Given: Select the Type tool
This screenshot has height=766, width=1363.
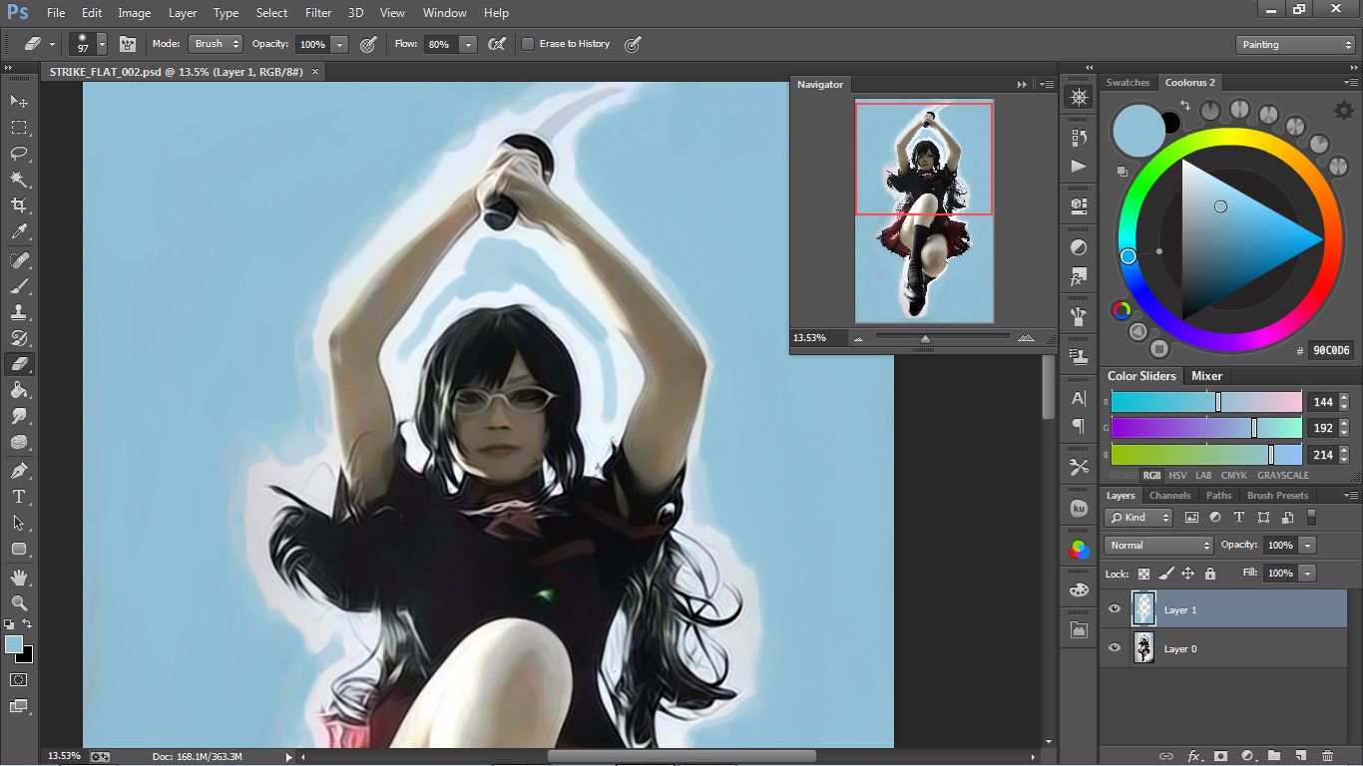Looking at the screenshot, I should pos(19,496).
